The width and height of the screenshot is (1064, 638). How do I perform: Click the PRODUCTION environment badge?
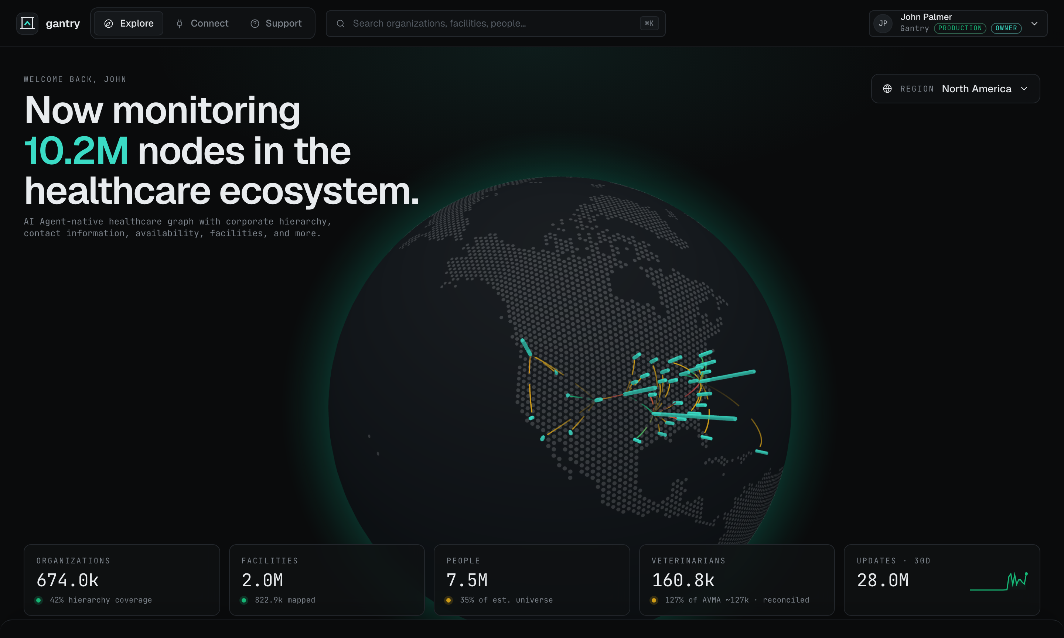pyautogui.click(x=960, y=28)
